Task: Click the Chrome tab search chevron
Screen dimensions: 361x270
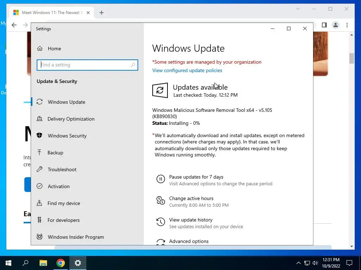Action: point(298,9)
